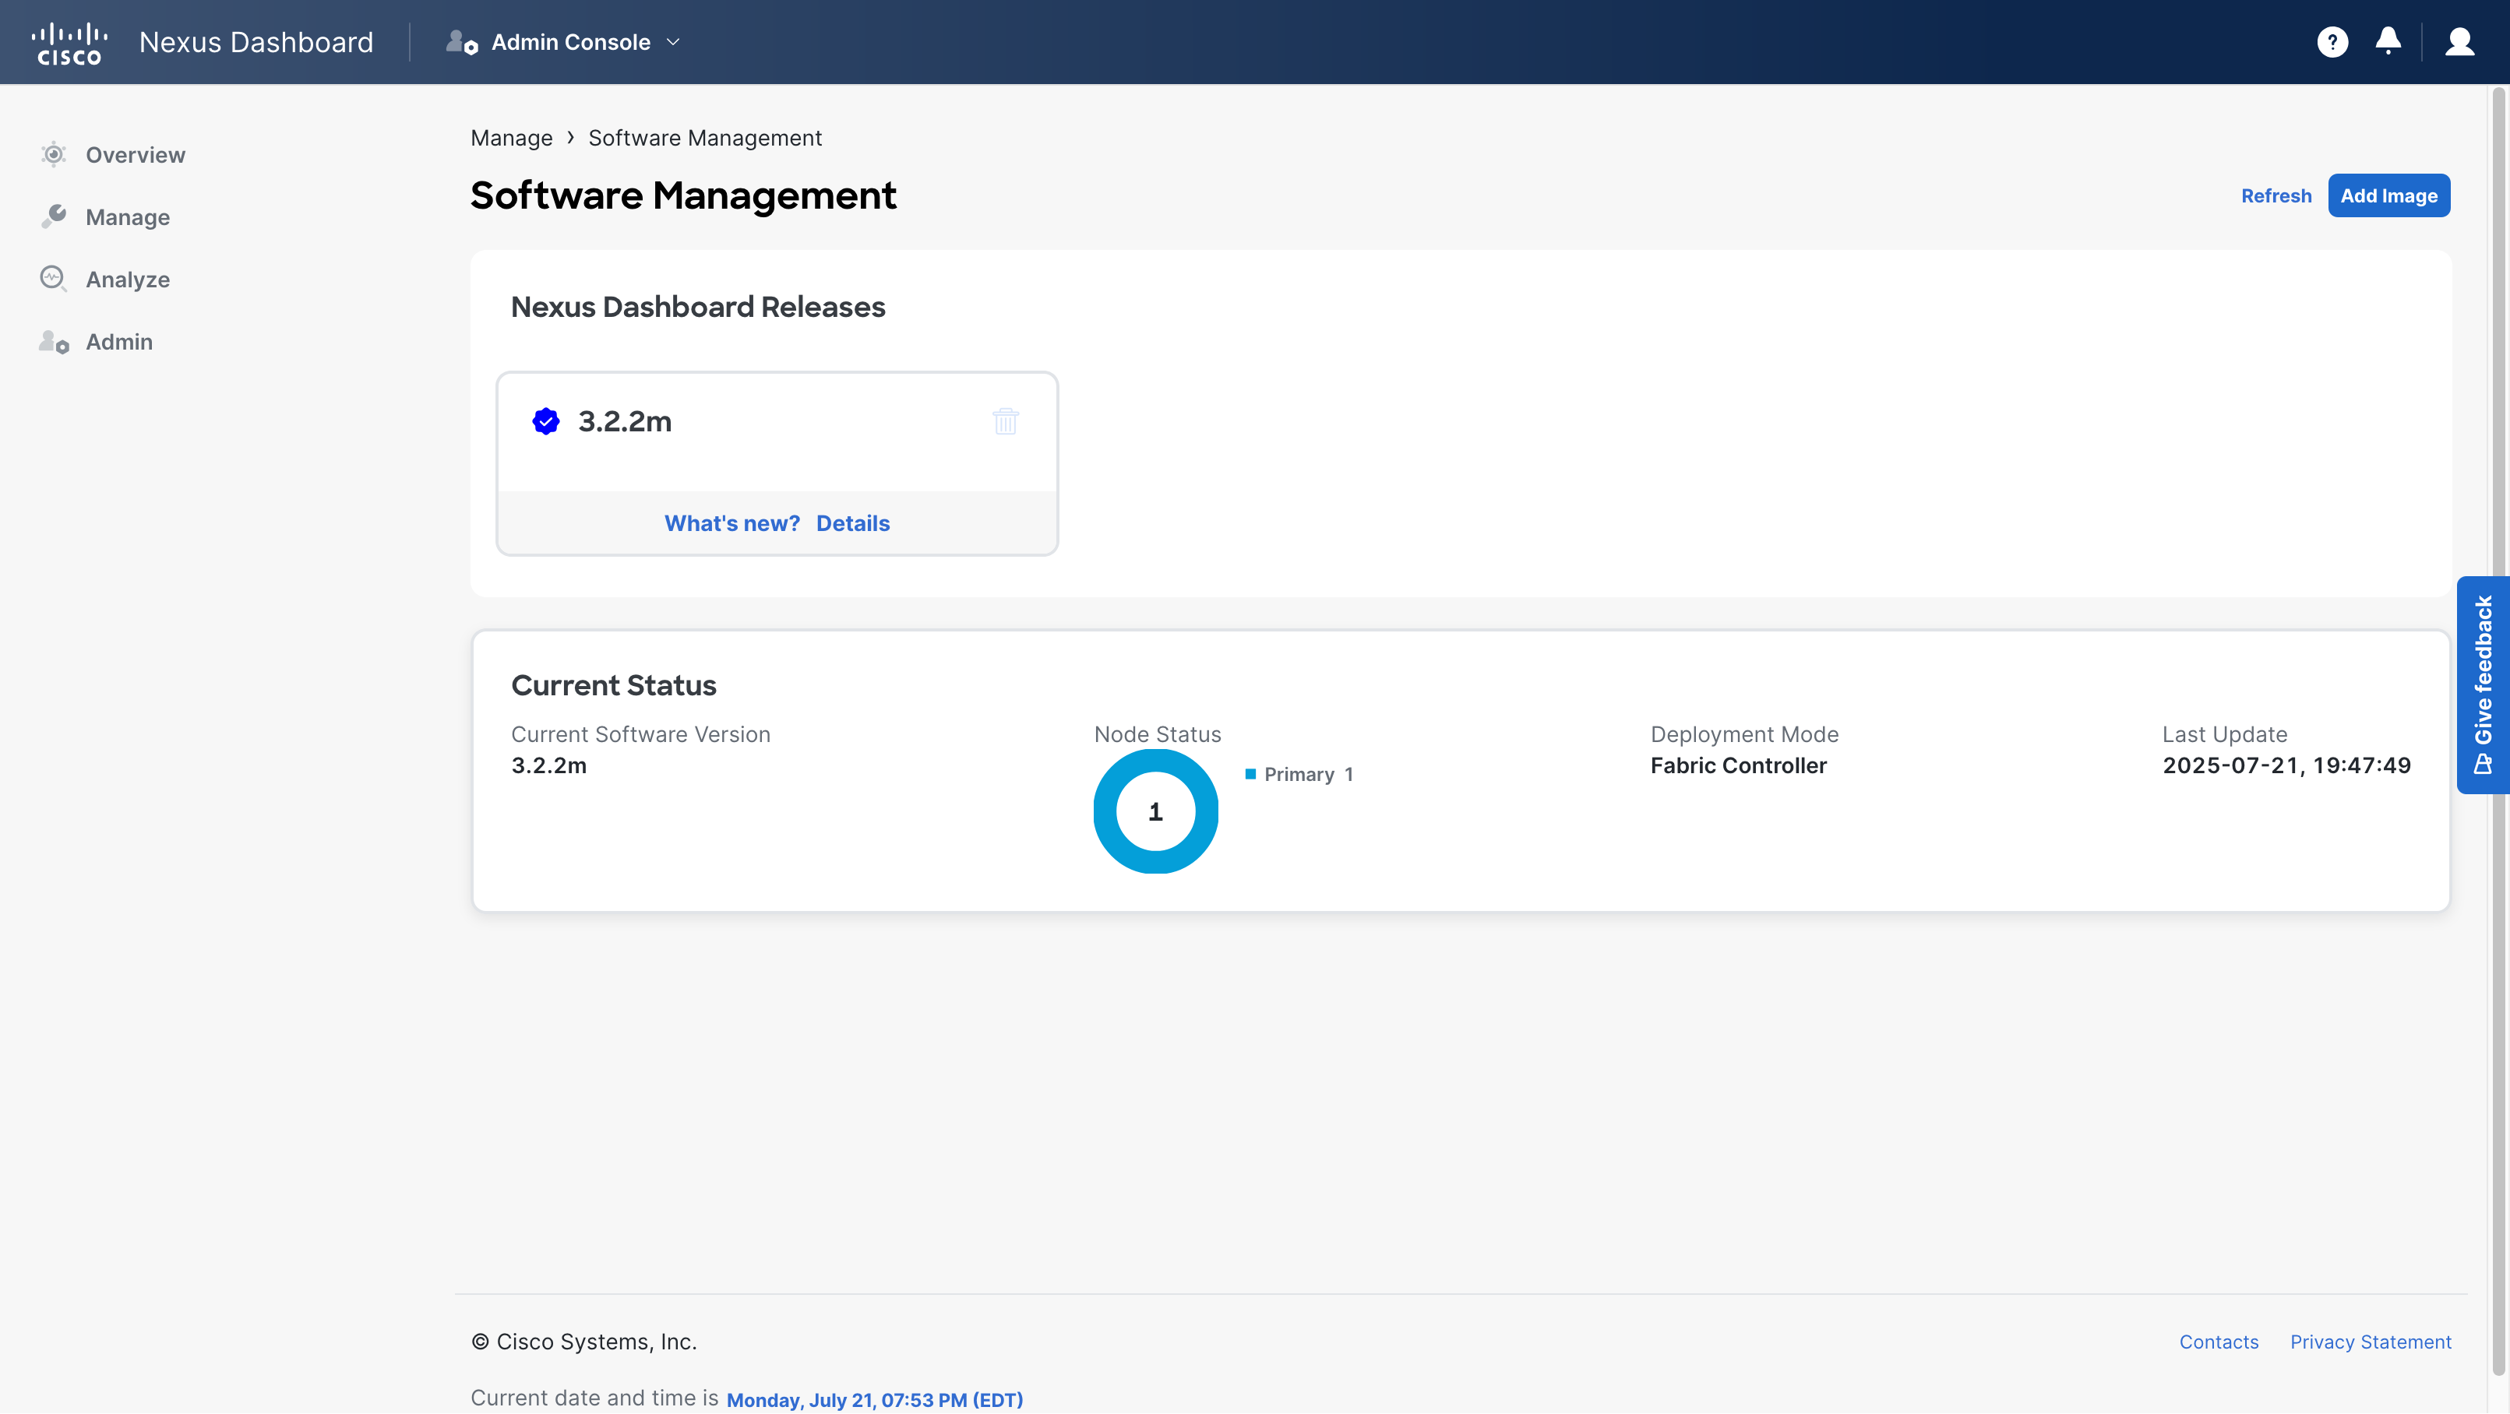Open the help question mark icon

(2332, 42)
